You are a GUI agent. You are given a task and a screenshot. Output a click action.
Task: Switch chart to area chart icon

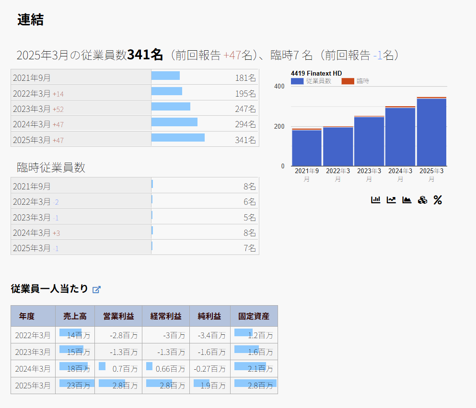tap(407, 200)
